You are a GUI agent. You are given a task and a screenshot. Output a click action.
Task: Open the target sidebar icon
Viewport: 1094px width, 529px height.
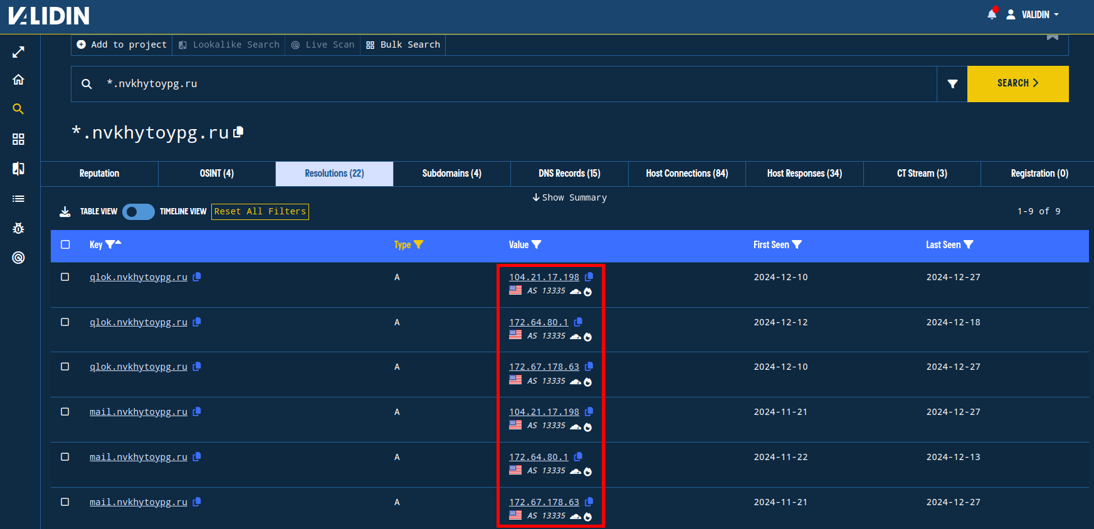pyautogui.click(x=19, y=258)
